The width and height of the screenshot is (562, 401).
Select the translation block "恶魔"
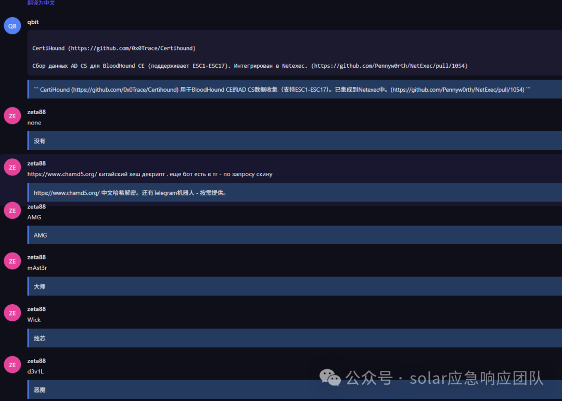pos(295,390)
